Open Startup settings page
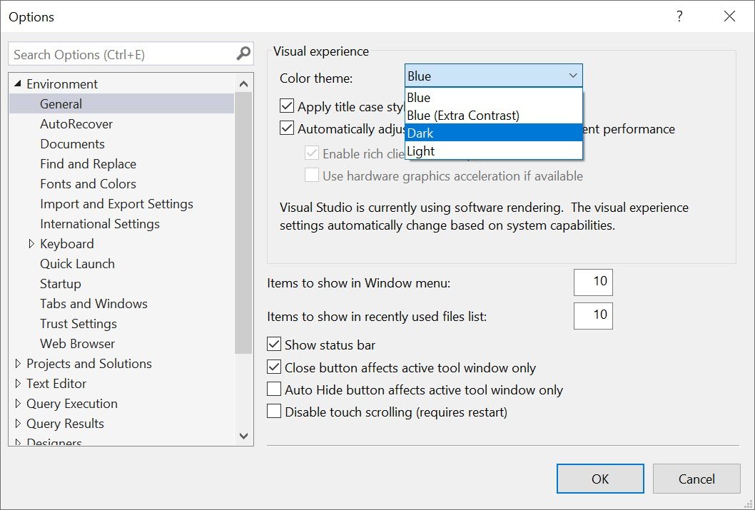 [61, 284]
